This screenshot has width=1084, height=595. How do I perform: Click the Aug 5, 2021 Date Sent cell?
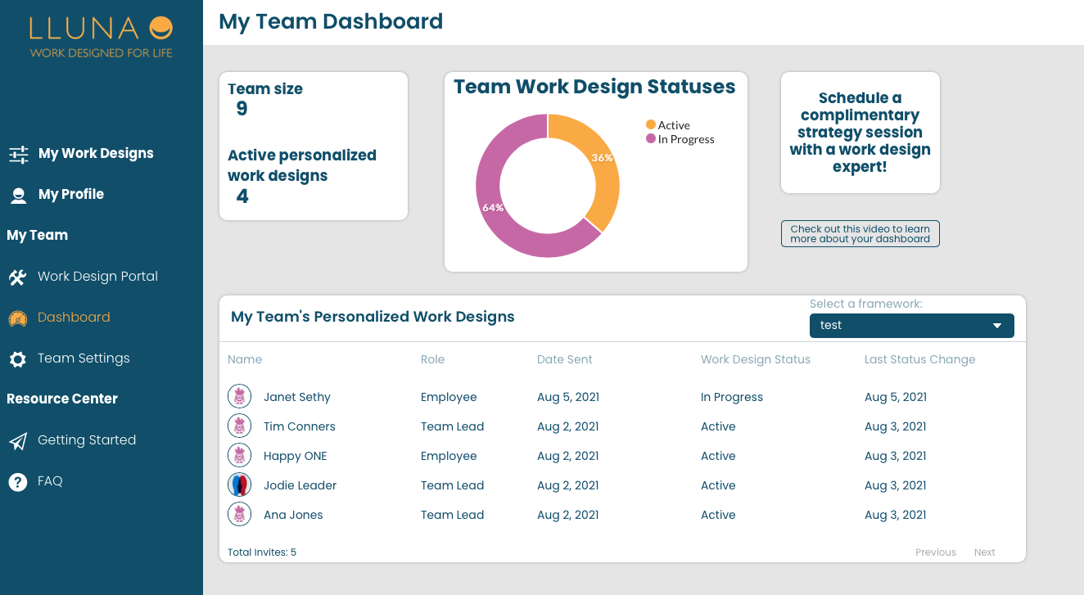coord(568,397)
